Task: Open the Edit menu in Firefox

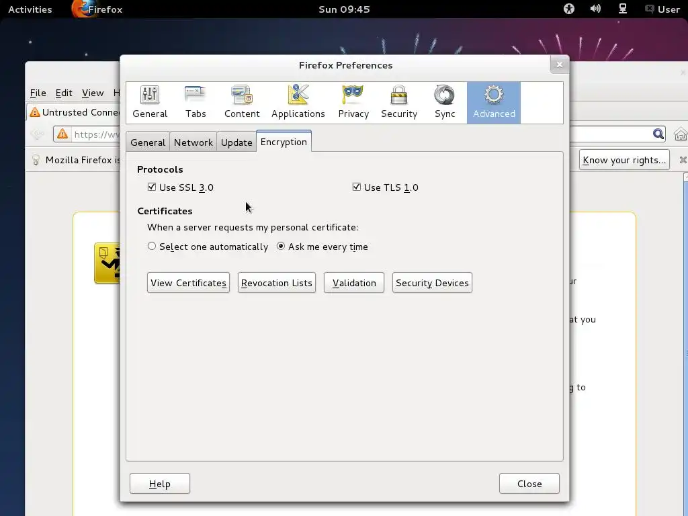Action: [64, 93]
